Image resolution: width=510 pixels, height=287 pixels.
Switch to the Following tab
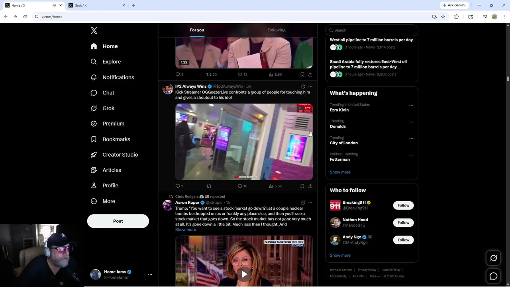(x=276, y=30)
